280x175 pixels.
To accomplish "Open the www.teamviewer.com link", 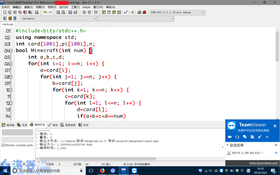I will click(x=263, y=163).
